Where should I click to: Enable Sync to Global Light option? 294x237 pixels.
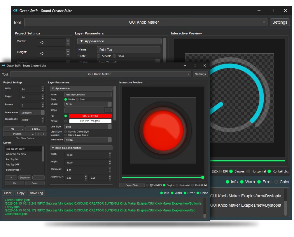click(66, 132)
